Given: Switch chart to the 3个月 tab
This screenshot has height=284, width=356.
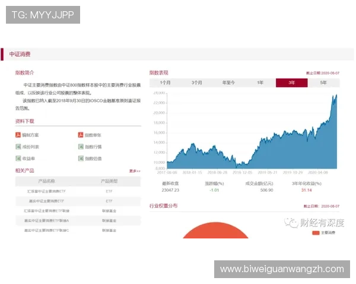Looking at the screenshot, I should coord(196,83).
